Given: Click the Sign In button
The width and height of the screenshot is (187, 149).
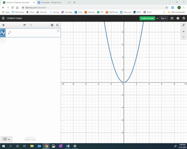Looking at the screenshot, I should 163,18.
